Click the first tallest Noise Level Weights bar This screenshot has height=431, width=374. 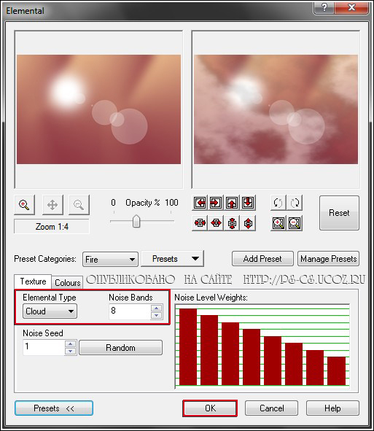(x=188, y=347)
